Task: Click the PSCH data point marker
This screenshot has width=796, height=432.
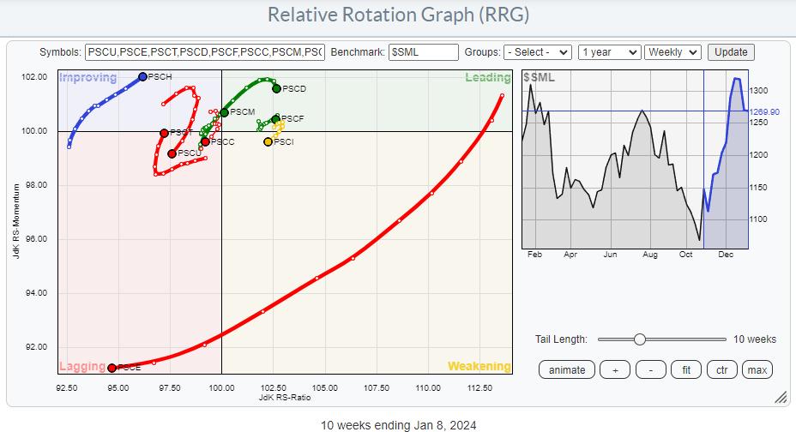Action: pyautogui.click(x=142, y=76)
